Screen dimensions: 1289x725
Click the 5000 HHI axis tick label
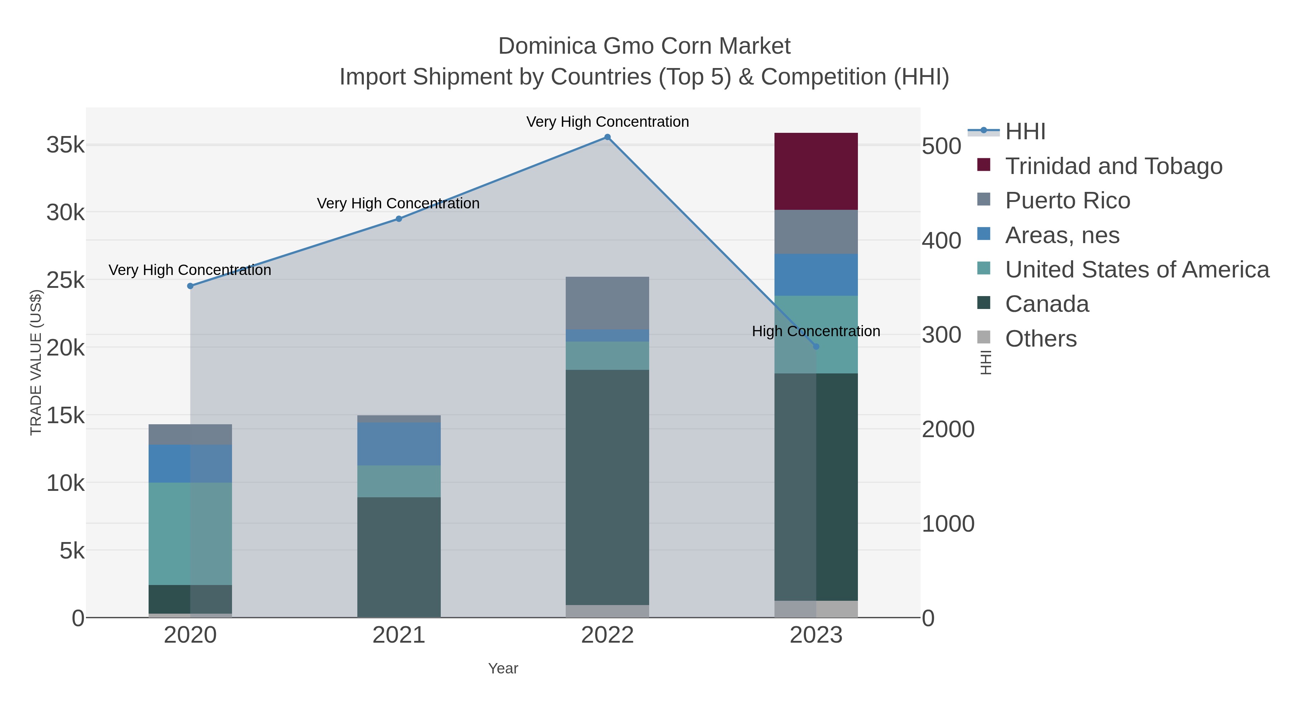(x=942, y=146)
